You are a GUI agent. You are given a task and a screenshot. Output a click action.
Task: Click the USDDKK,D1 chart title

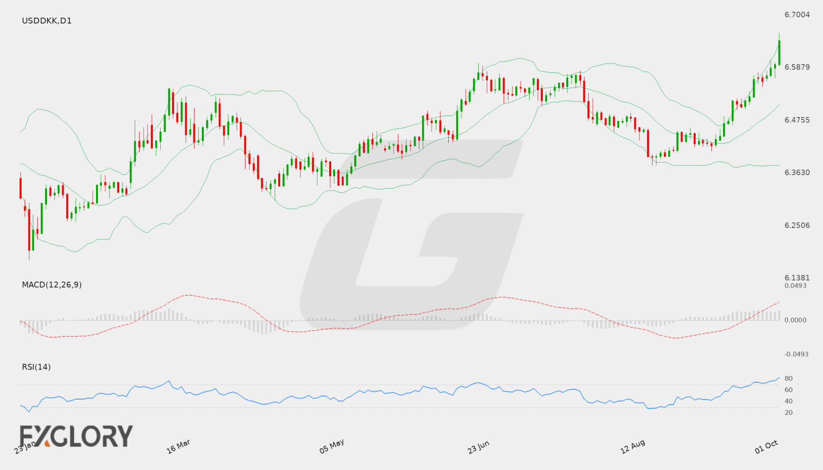click(47, 21)
